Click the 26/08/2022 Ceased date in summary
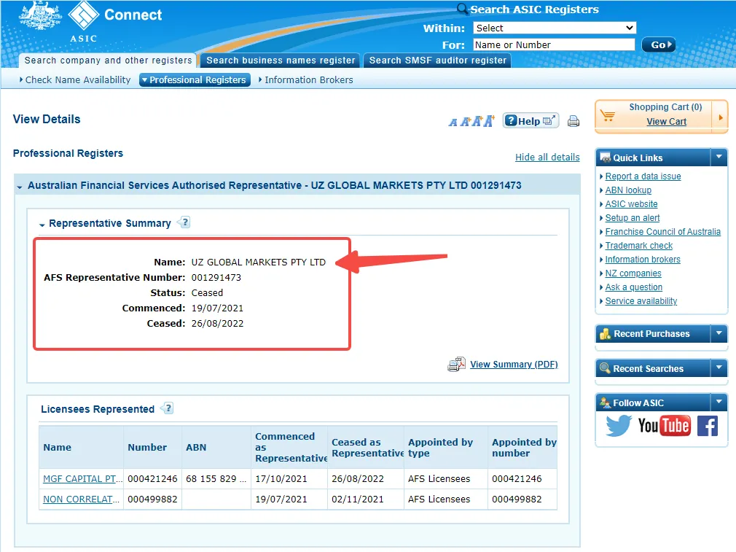This screenshot has width=736, height=552. (217, 323)
